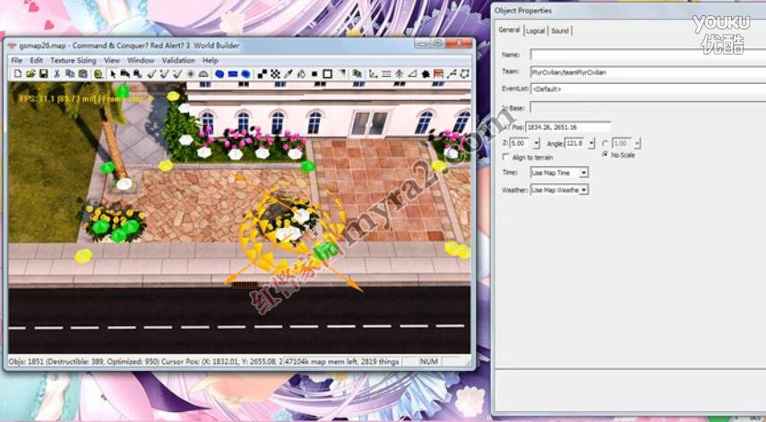Open the Texture Sizing menu
766x422 pixels.
pyautogui.click(x=73, y=61)
